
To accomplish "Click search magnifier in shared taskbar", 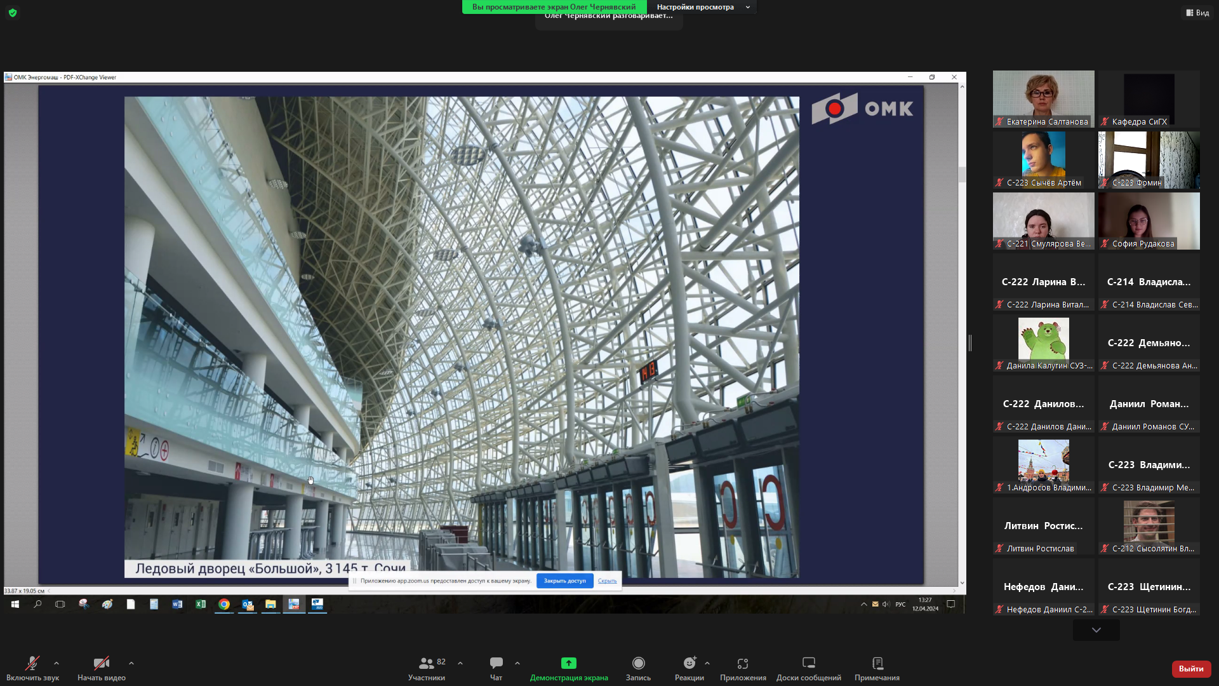I will pos(37,604).
